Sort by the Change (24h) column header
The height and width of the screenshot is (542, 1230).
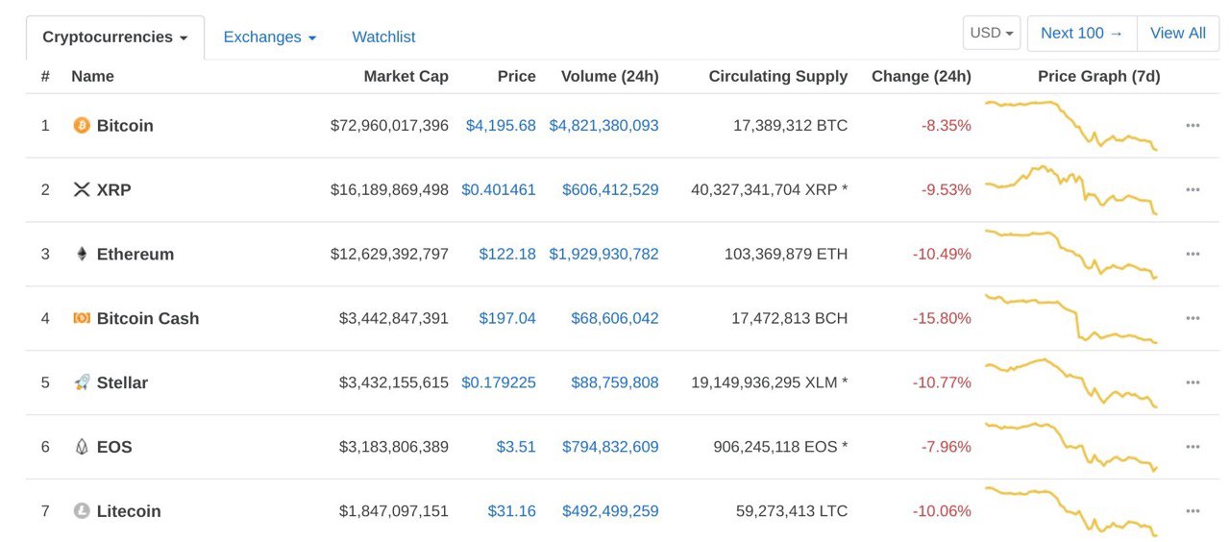[921, 77]
